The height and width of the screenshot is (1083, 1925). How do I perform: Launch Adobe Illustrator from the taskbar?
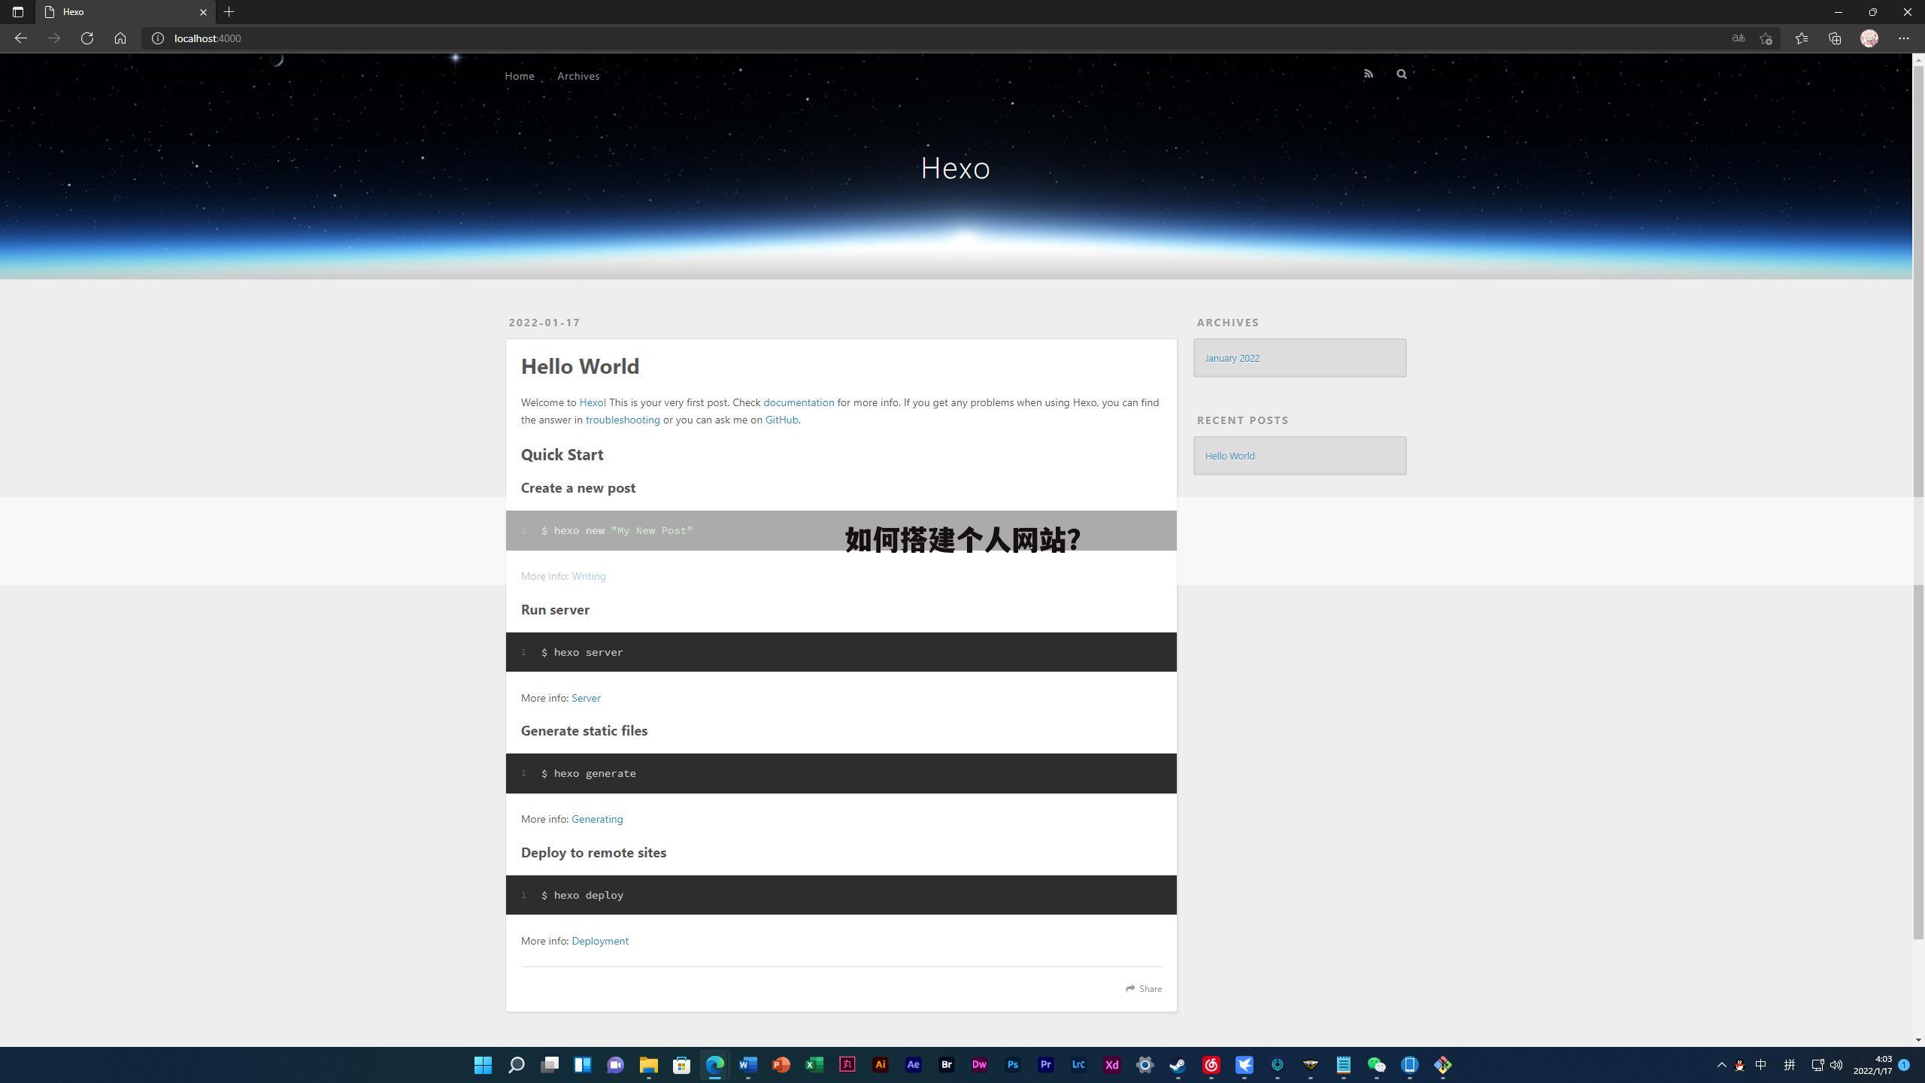(x=880, y=1065)
